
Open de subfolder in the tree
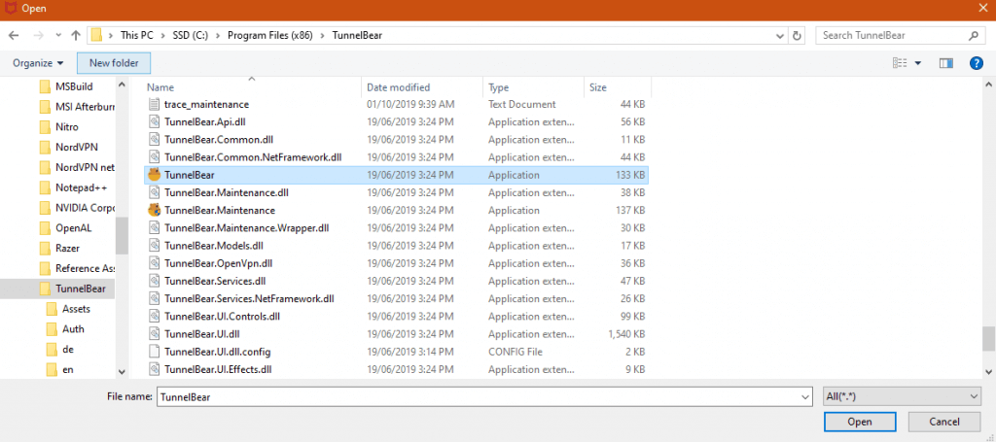point(61,350)
